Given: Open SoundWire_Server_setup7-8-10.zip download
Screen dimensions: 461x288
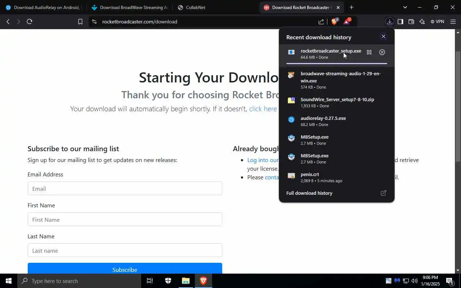Looking at the screenshot, I should [337, 102].
